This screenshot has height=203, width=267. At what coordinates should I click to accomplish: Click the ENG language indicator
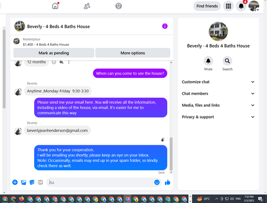point(238,199)
